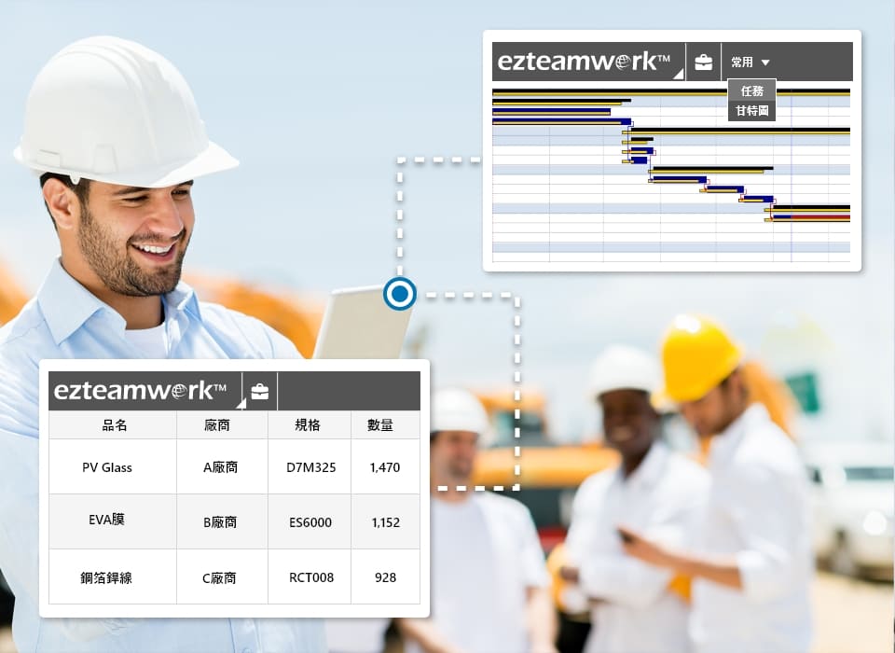Click the ezteamwork logo in materials table panel
This screenshot has height=653, width=895.
[140, 391]
